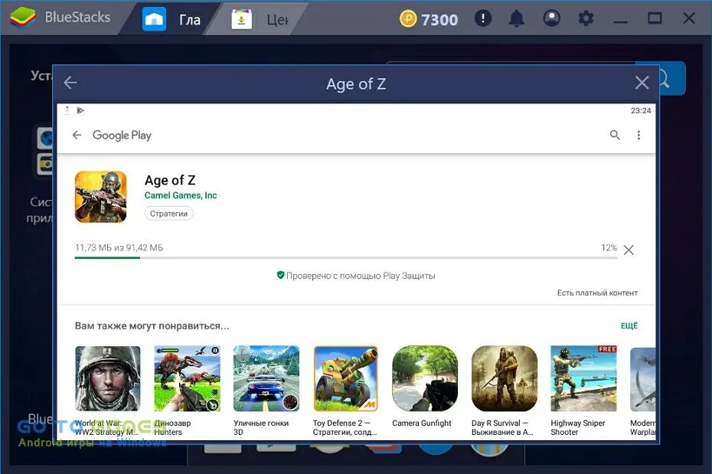Maximize the BlueStacks window
Screen dimensions: 712x474
[x=655, y=18]
